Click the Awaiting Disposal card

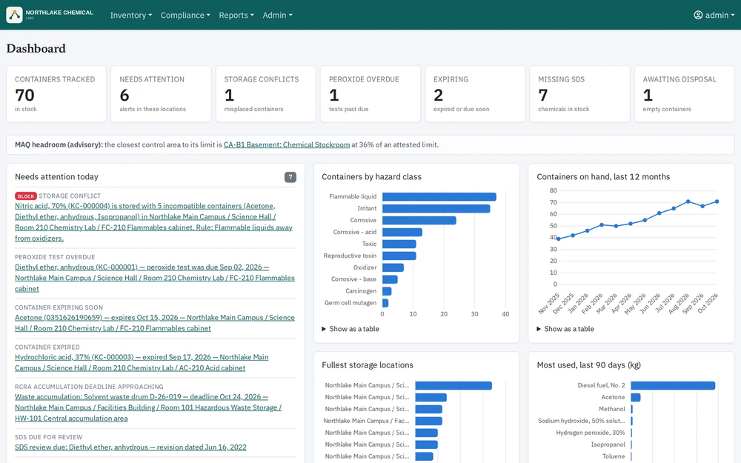684,94
